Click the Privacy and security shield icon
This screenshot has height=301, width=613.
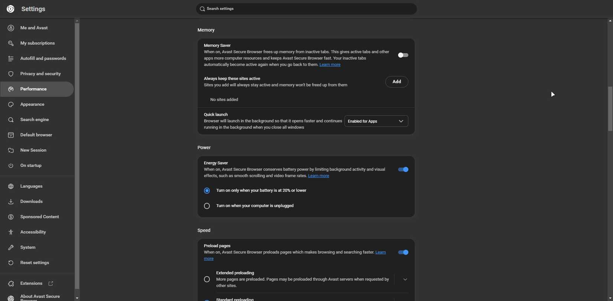11,74
